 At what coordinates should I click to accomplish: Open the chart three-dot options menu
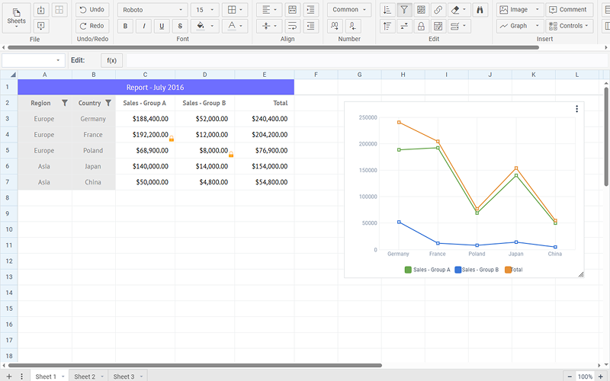pyautogui.click(x=576, y=109)
